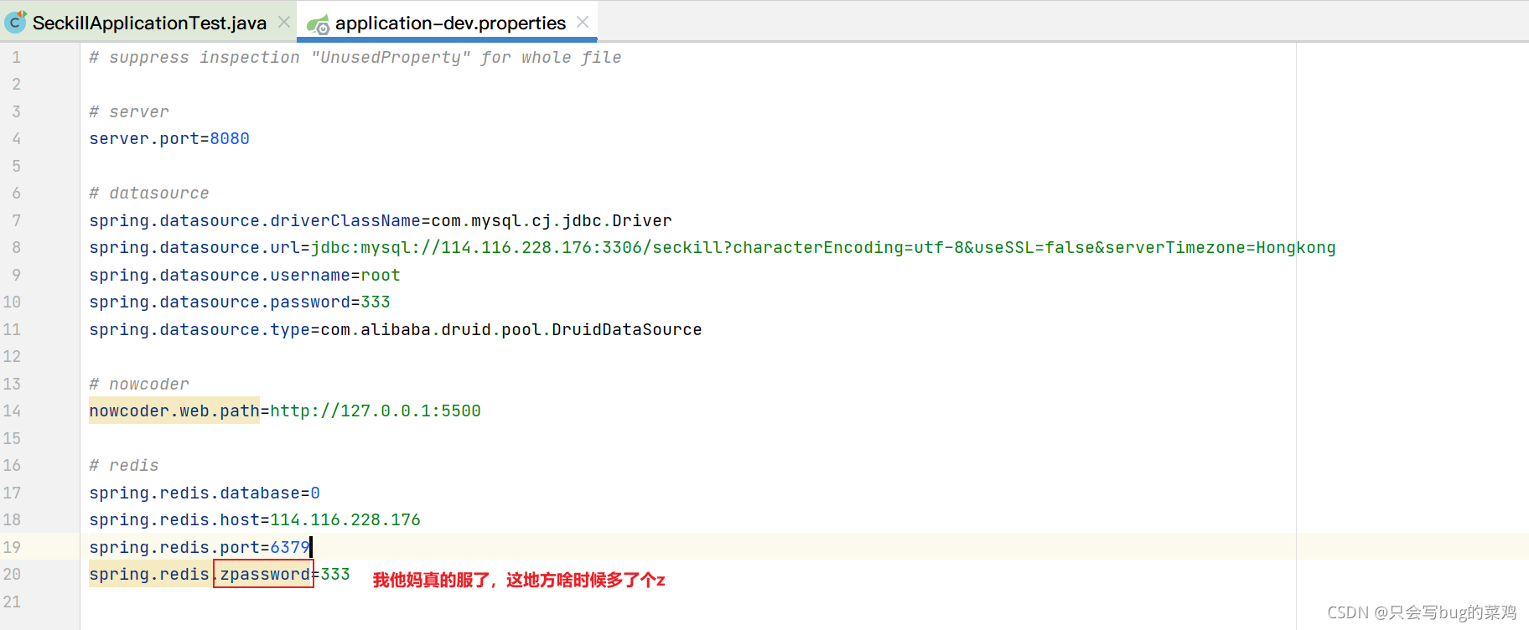
Task: Click Spring properties file icon on tab
Action: (318, 25)
